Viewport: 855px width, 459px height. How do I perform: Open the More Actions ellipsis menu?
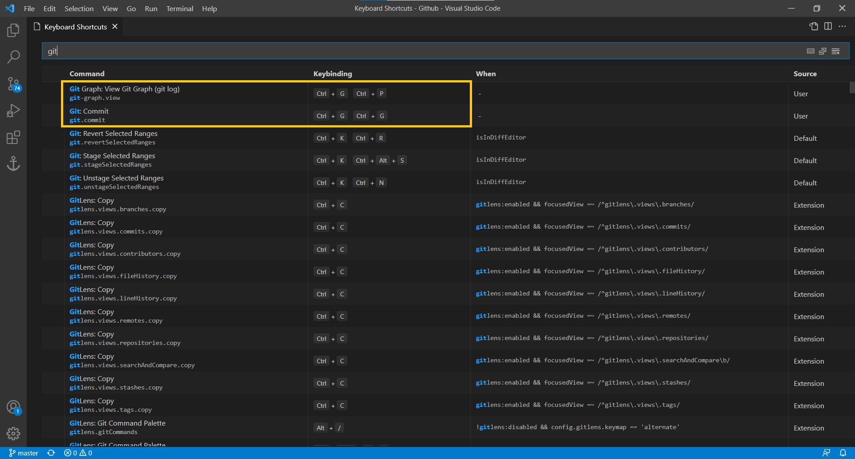pyautogui.click(x=842, y=26)
